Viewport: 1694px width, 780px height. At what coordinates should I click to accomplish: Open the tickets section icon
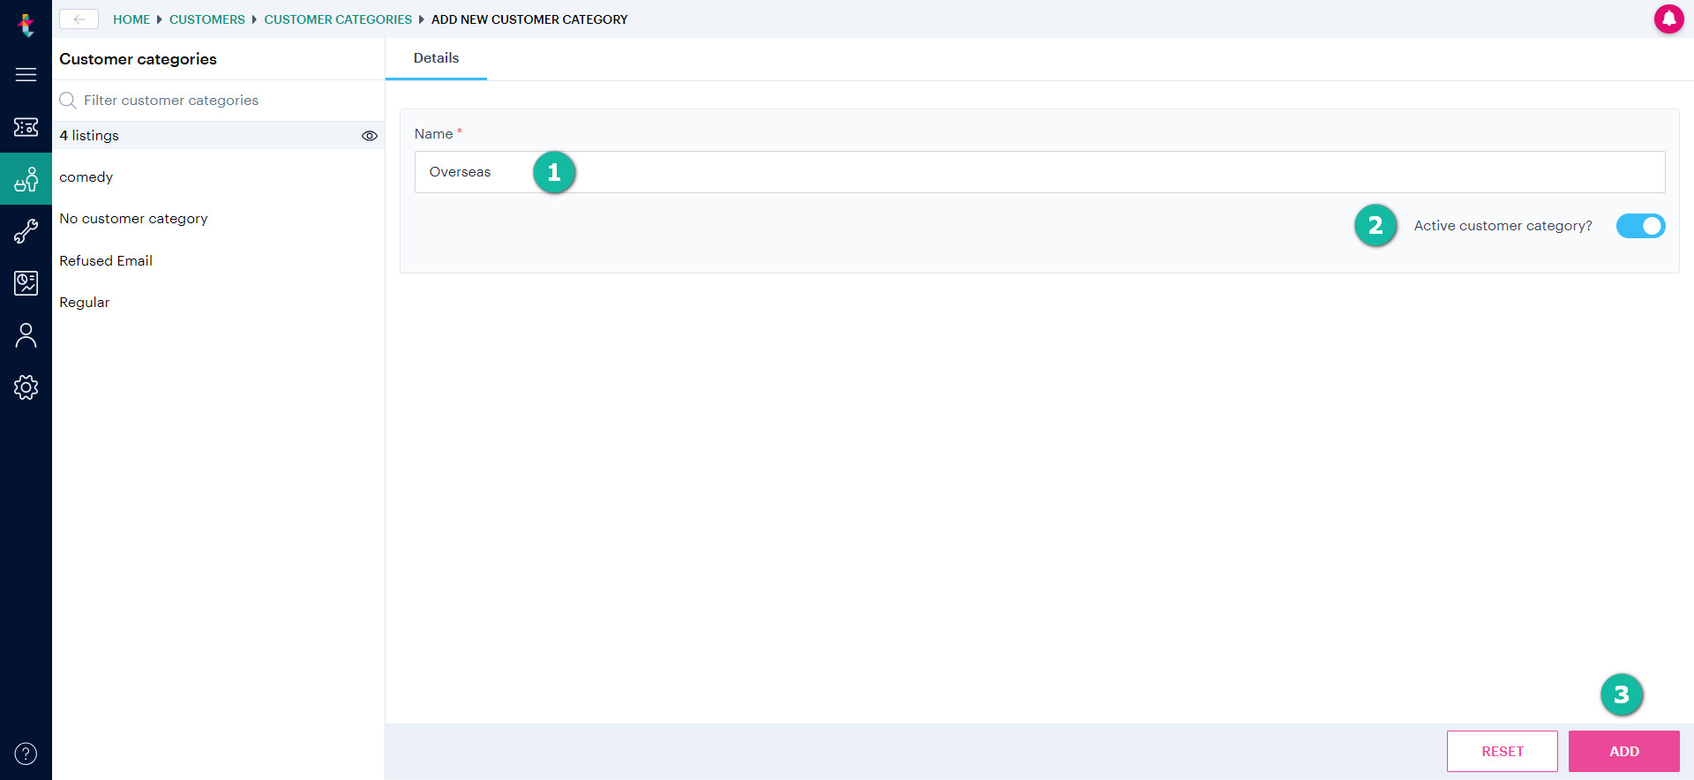click(x=26, y=127)
